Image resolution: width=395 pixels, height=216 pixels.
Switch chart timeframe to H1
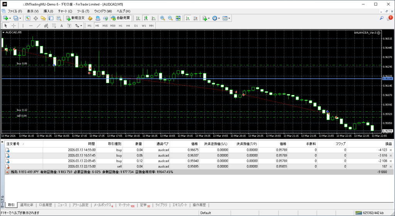click(120, 26)
